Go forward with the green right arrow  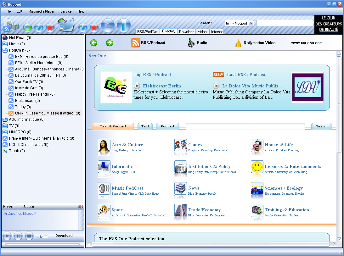tap(110, 43)
